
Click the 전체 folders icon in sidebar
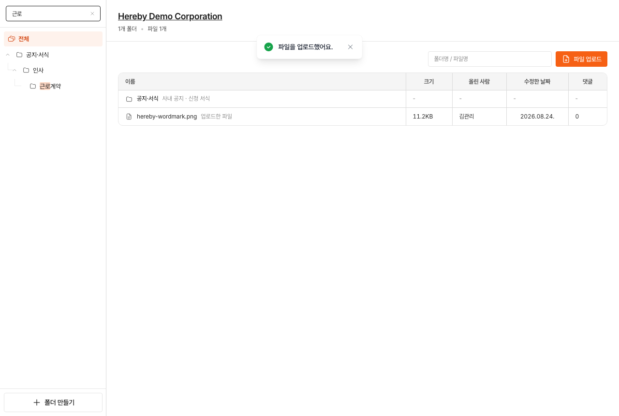pyautogui.click(x=12, y=39)
